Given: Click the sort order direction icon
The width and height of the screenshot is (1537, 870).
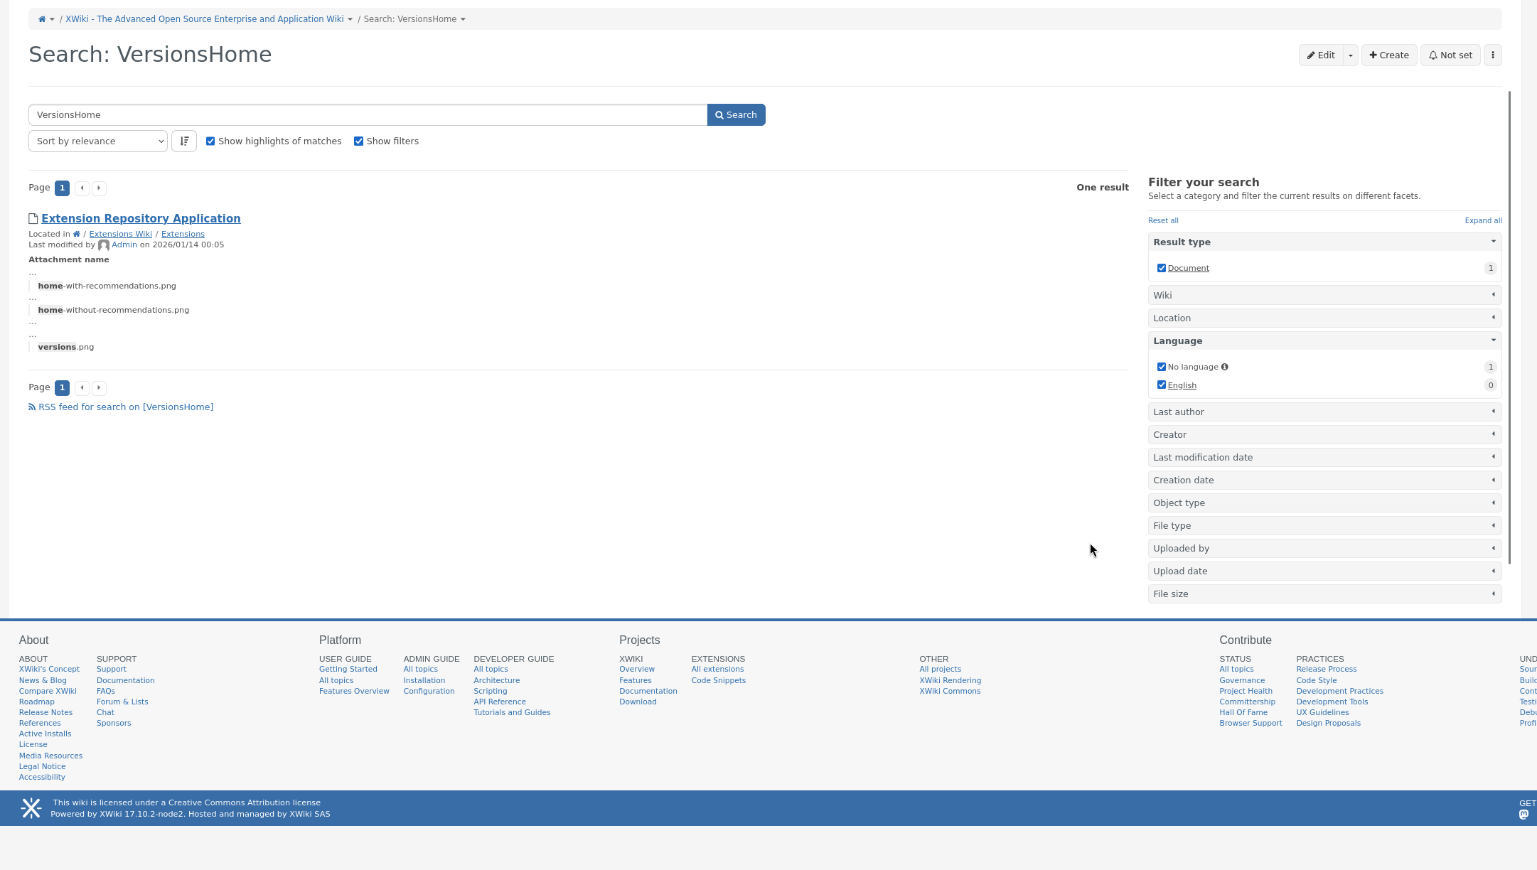Looking at the screenshot, I should [184, 141].
